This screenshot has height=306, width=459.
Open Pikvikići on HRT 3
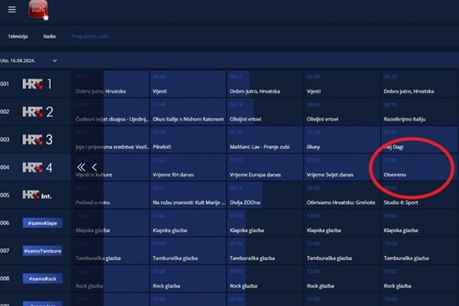click(188, 140)
